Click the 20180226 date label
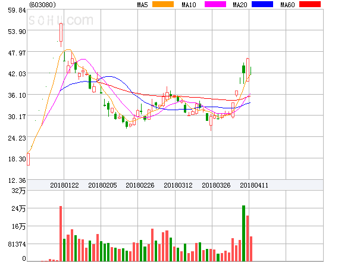This screenshot has width=357, height=262. [140, 185]
